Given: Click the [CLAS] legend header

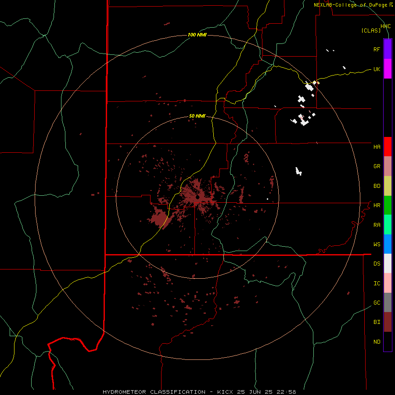Looking at the screenshot, I should (x=371, y=30).
